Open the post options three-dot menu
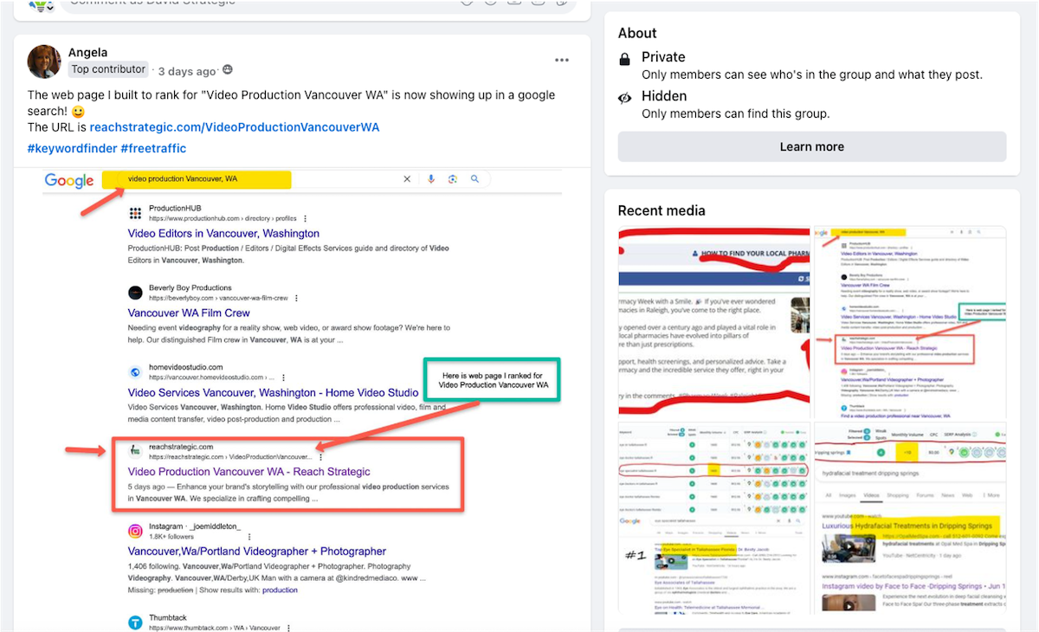The height and width of the screenshot is (632, 1039). pos(562,60)
